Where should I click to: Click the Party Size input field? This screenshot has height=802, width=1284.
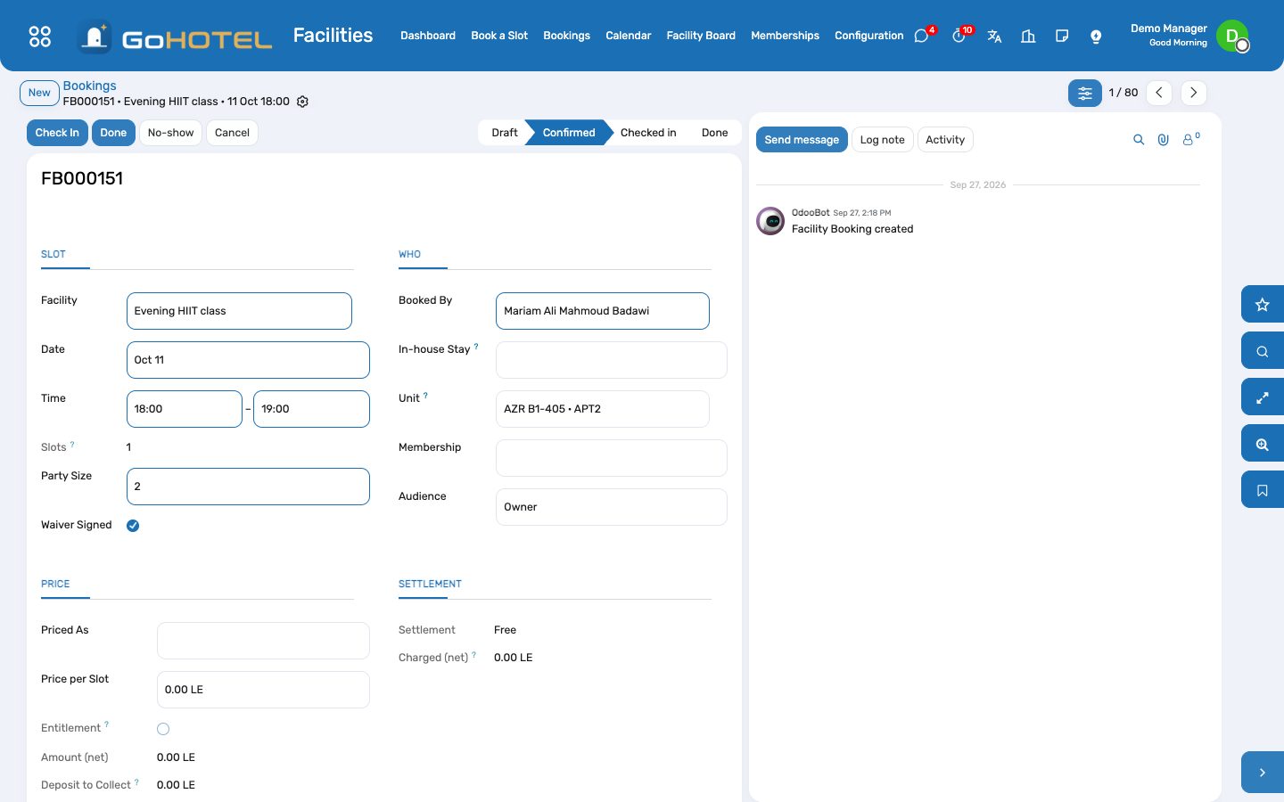click(x=248, y=487)
